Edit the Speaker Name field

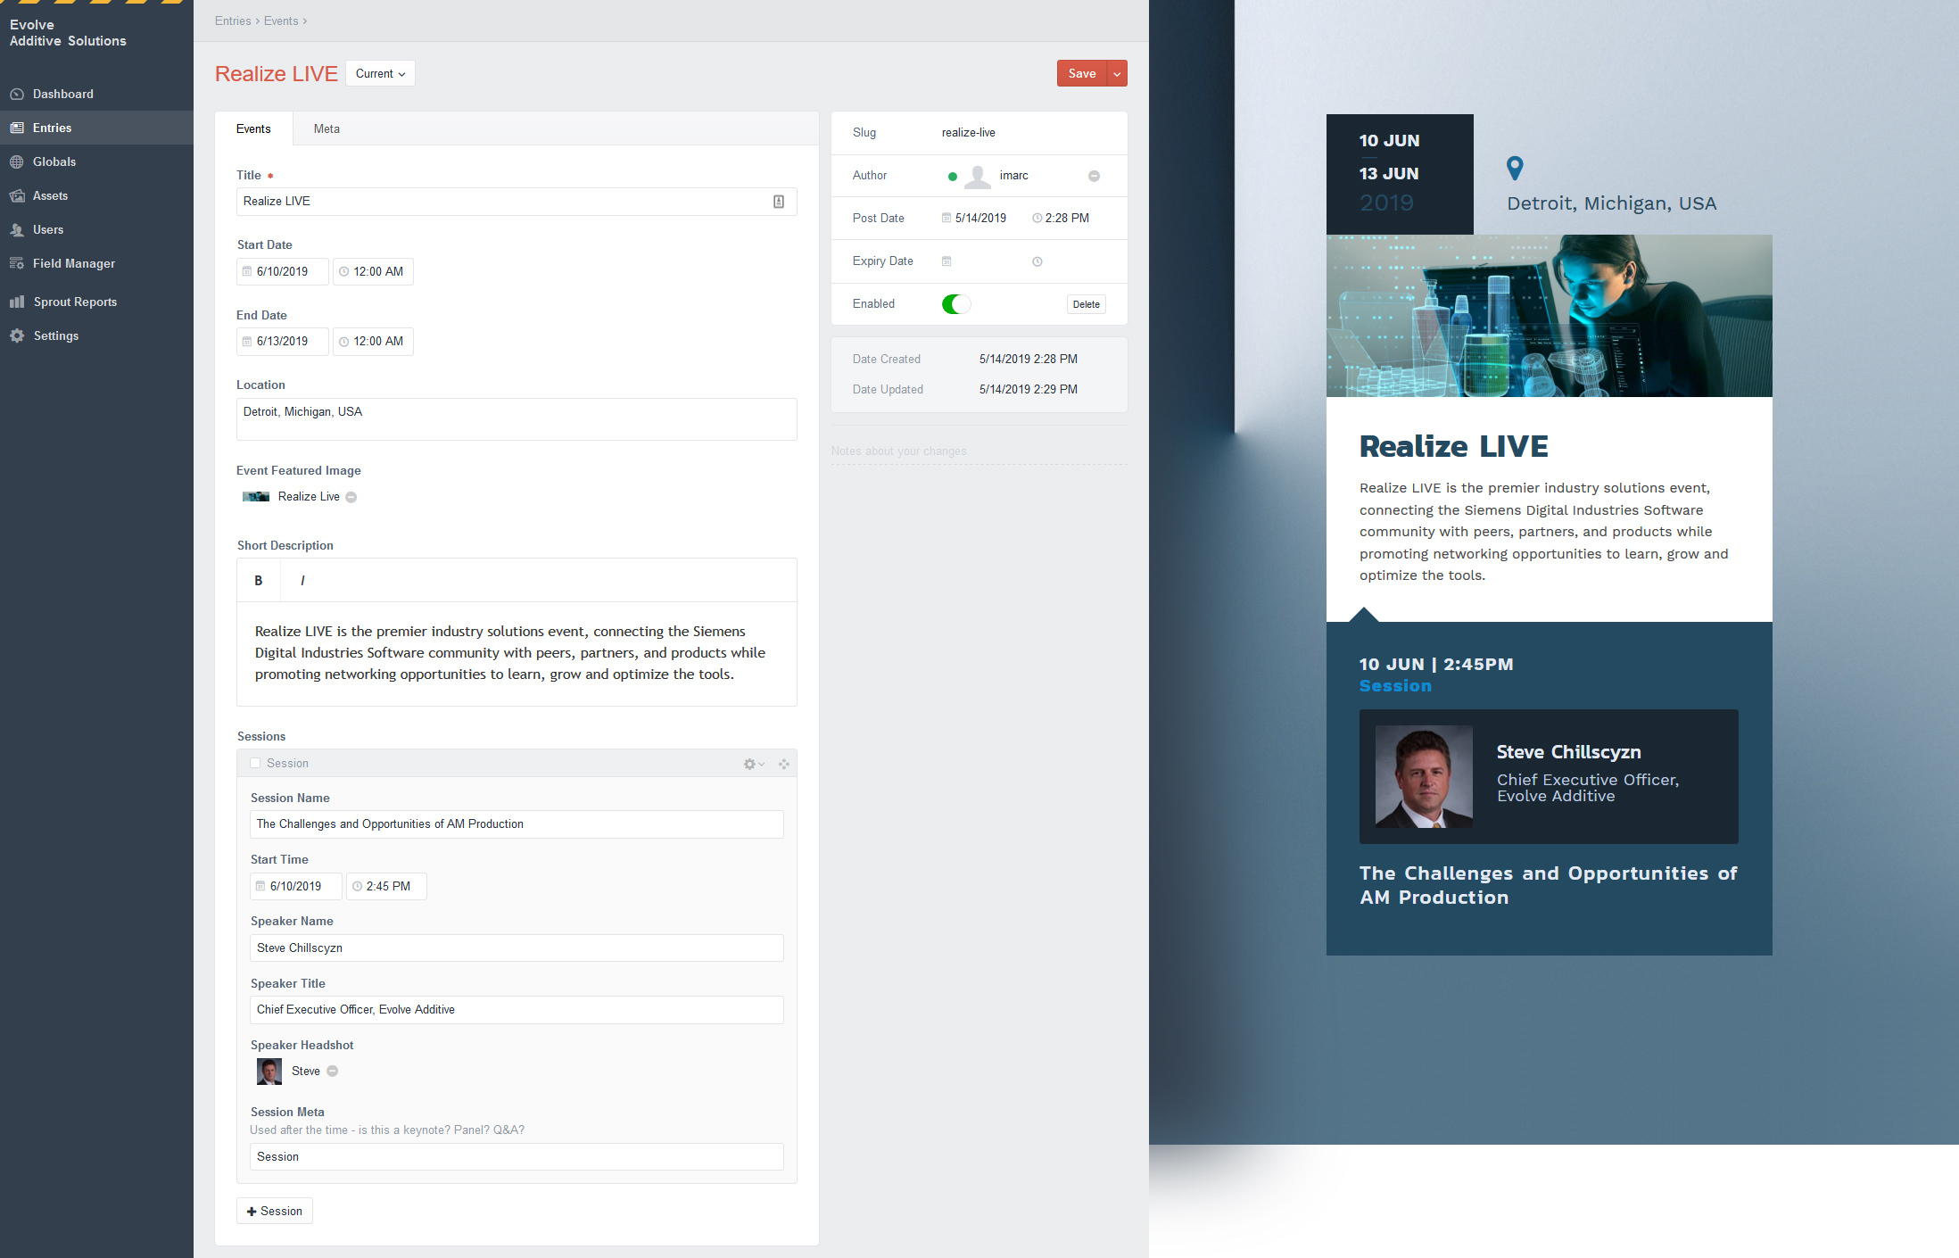click(517, 948)
